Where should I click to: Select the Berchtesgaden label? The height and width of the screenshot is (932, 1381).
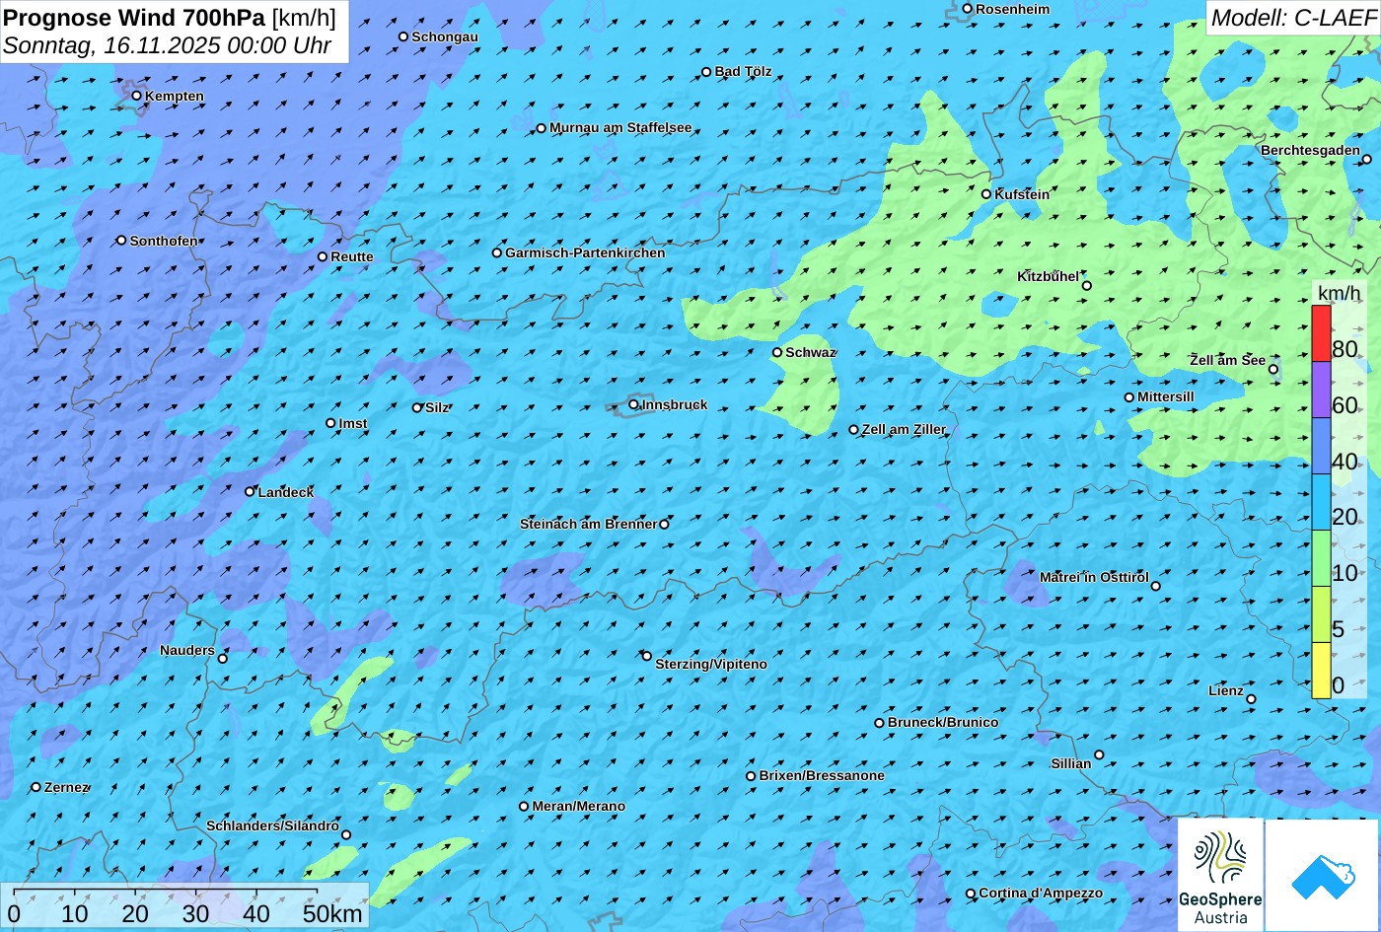[x=1310, y=150]
